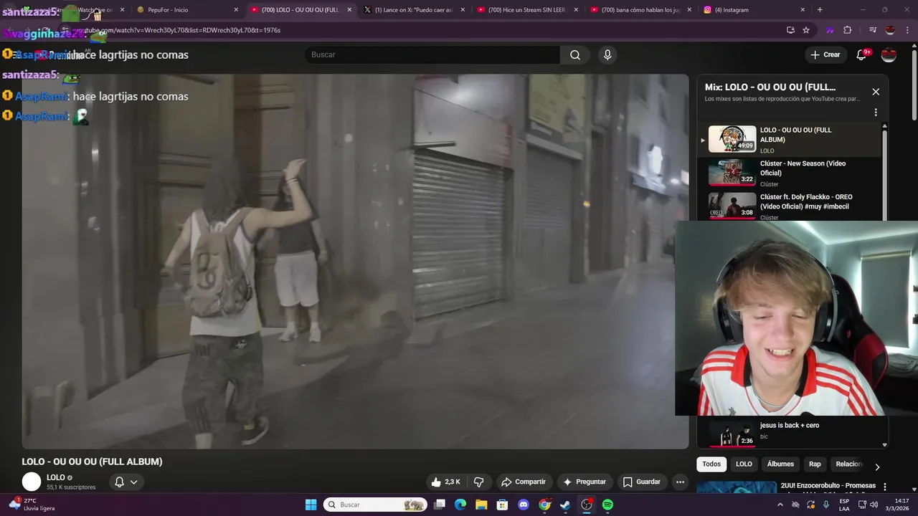
Task: Open Microsoft Edge from the taskbar
Action: [x=460, y=505]
